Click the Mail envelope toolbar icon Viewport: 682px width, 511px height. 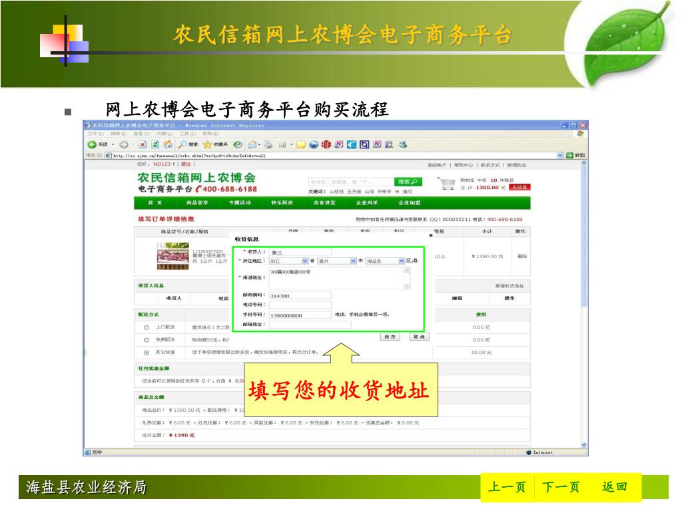click(252, 144)
